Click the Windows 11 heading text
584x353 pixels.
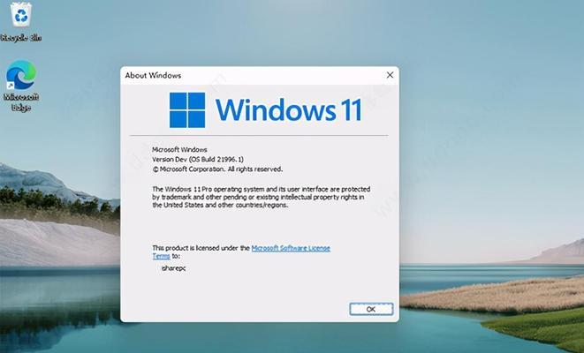pyautogui.click(x=289, y=110)
